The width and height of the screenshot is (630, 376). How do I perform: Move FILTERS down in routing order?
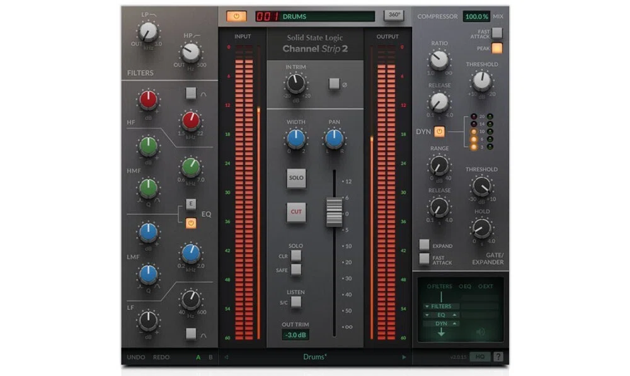[x=427, y=307]
